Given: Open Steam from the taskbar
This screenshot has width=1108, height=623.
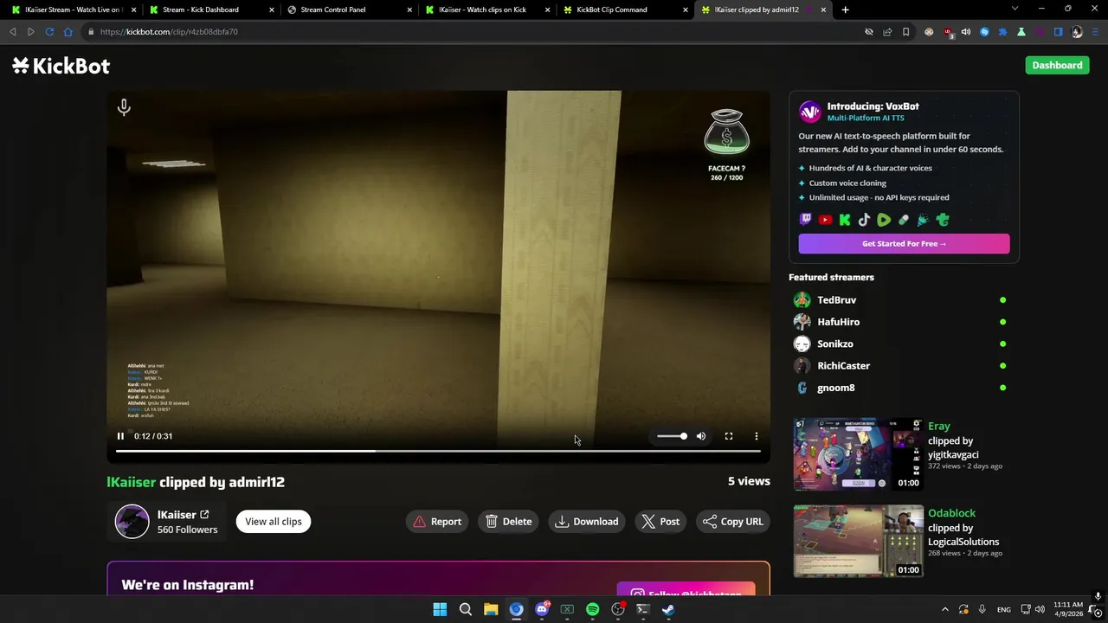Looking at the screenshot, I should 668,609.
